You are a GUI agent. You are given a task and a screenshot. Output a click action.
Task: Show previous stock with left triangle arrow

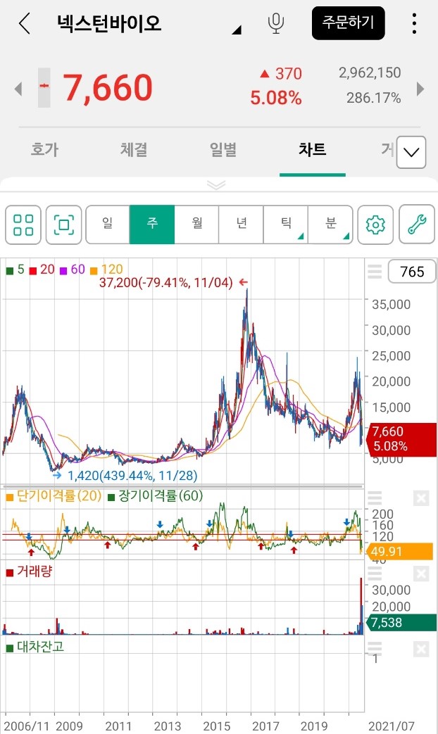click(18, 89)
